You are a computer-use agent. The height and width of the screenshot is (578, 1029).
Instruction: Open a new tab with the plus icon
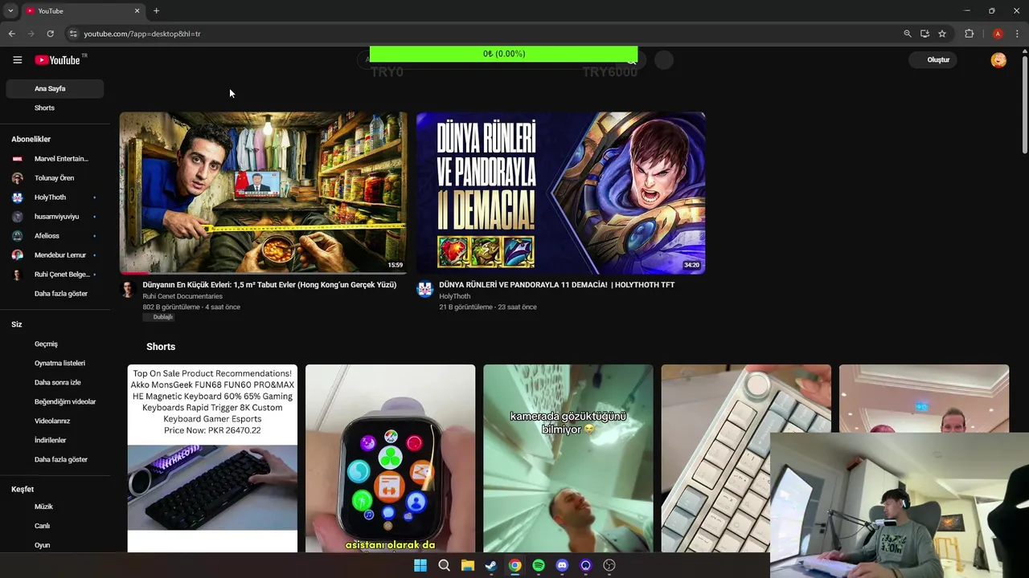pos(156,10)
